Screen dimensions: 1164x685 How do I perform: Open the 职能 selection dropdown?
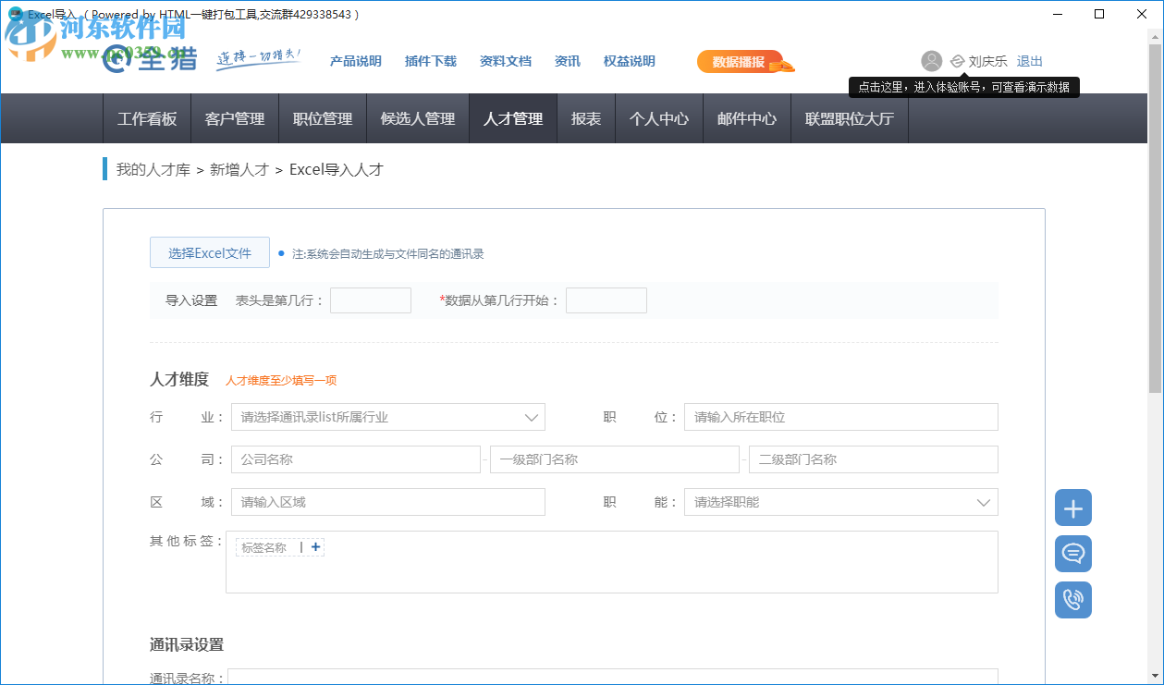[x=984, y=502]
